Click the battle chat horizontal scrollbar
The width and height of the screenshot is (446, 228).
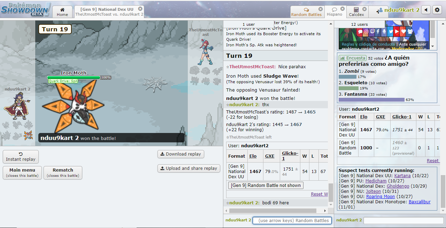[273, 211]
